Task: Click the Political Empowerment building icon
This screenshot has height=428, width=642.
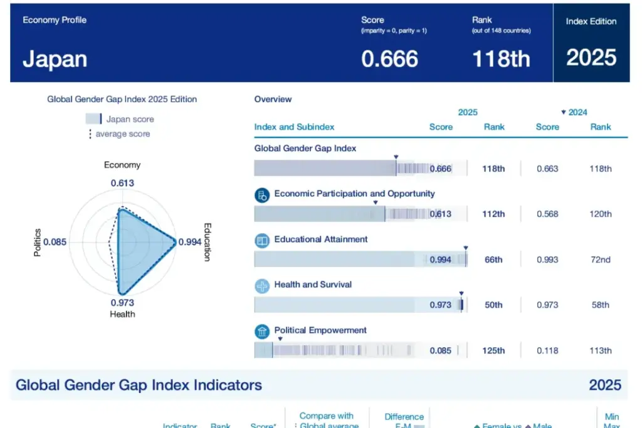Action: coord(261,331)
